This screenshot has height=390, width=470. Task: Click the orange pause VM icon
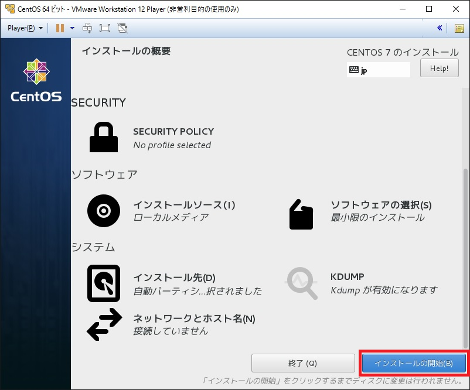coord(60,28)
